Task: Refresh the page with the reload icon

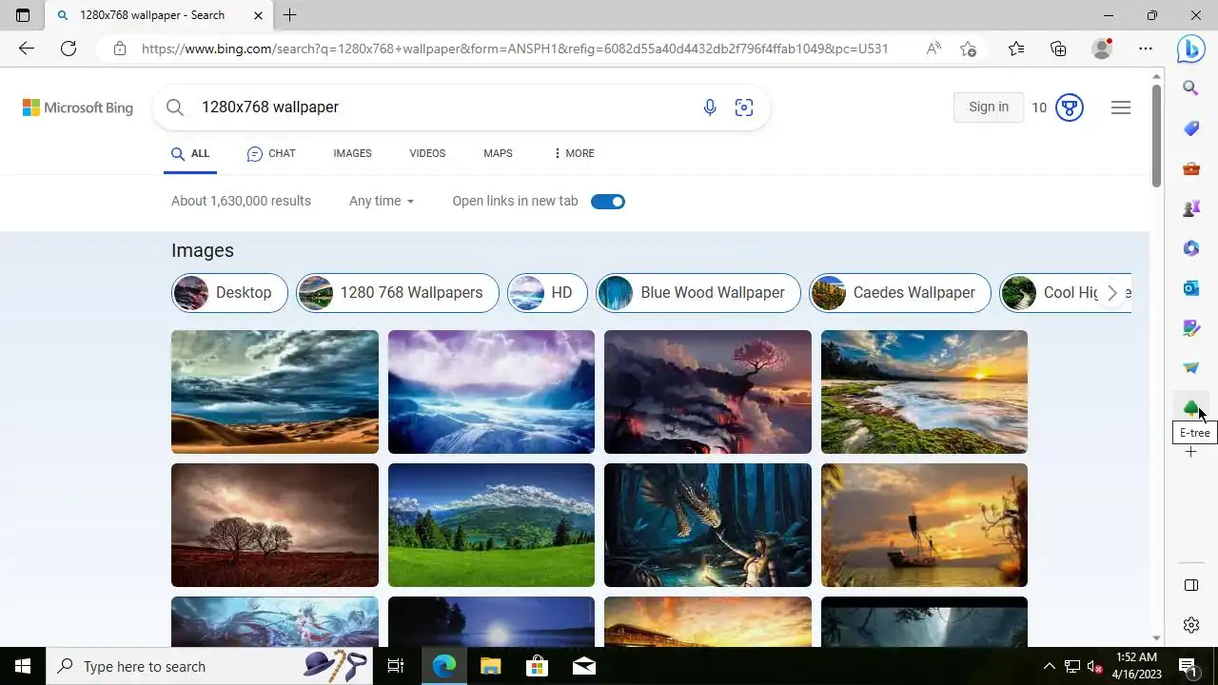Action: click(69, 49)
